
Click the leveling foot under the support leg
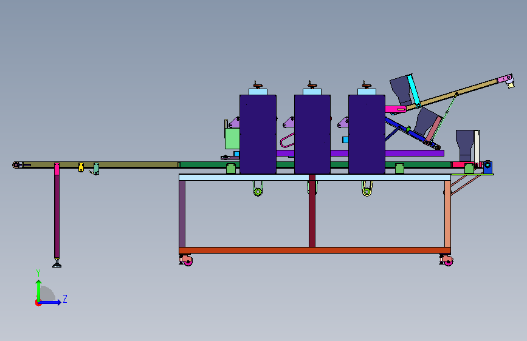pos(57,263)
